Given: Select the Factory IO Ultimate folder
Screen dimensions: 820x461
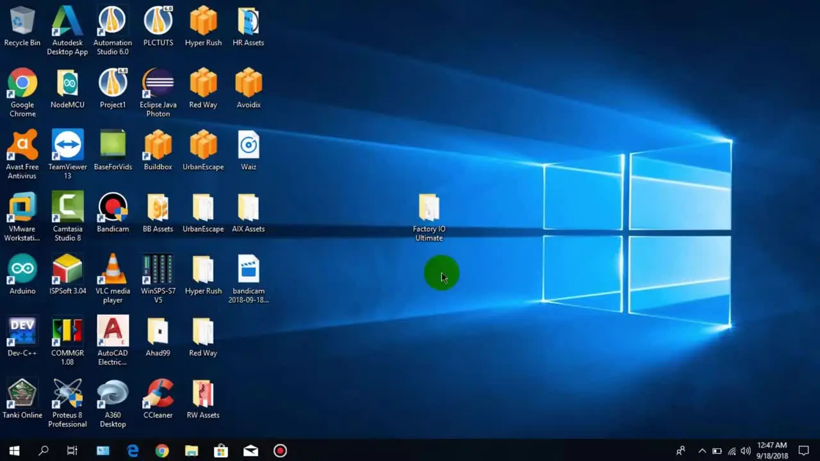Looking at the screenshot, I should pyautogui.click(x=429, y=218).
